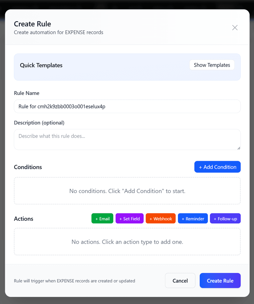
Task: Cancel rule creation
Action: pos(180,281)
